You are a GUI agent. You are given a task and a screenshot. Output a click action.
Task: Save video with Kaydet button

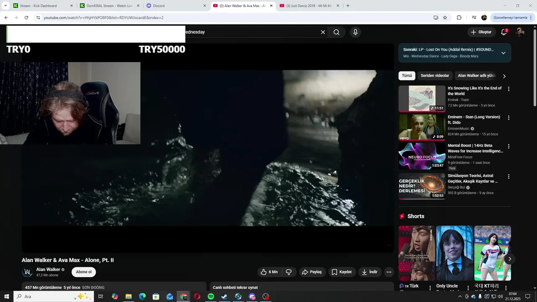click(342, 272)
